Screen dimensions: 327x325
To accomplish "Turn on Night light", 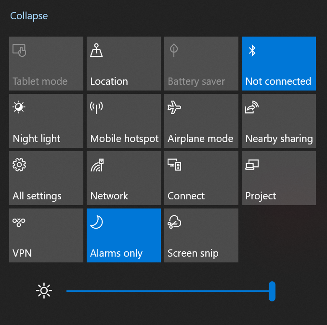I will (x=46, y=121).
